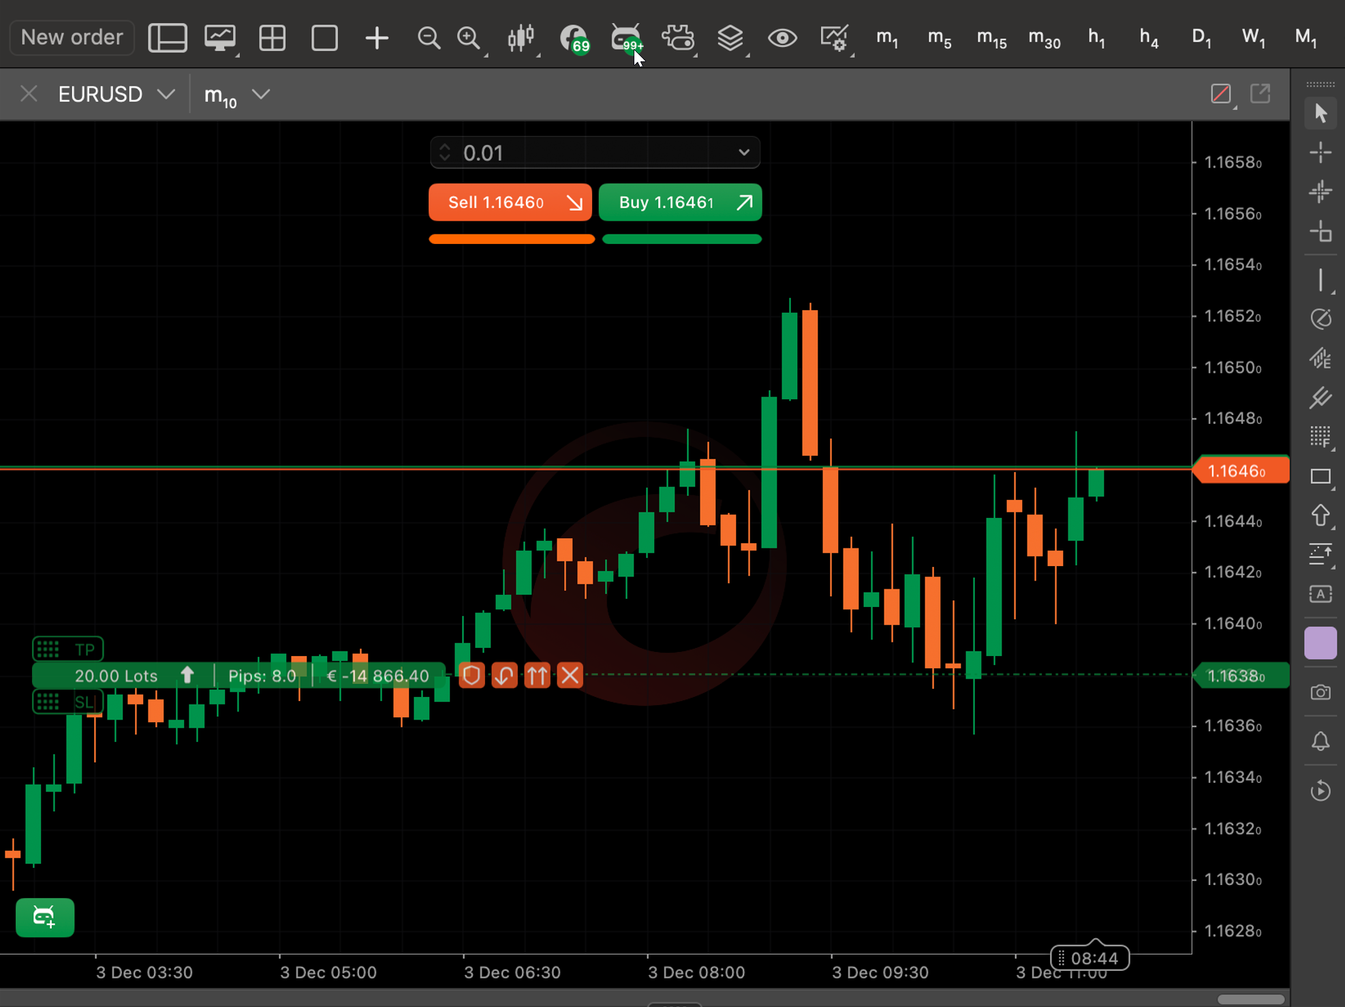Add a new cBot via the bottom-left robot button

pos(44,918)
